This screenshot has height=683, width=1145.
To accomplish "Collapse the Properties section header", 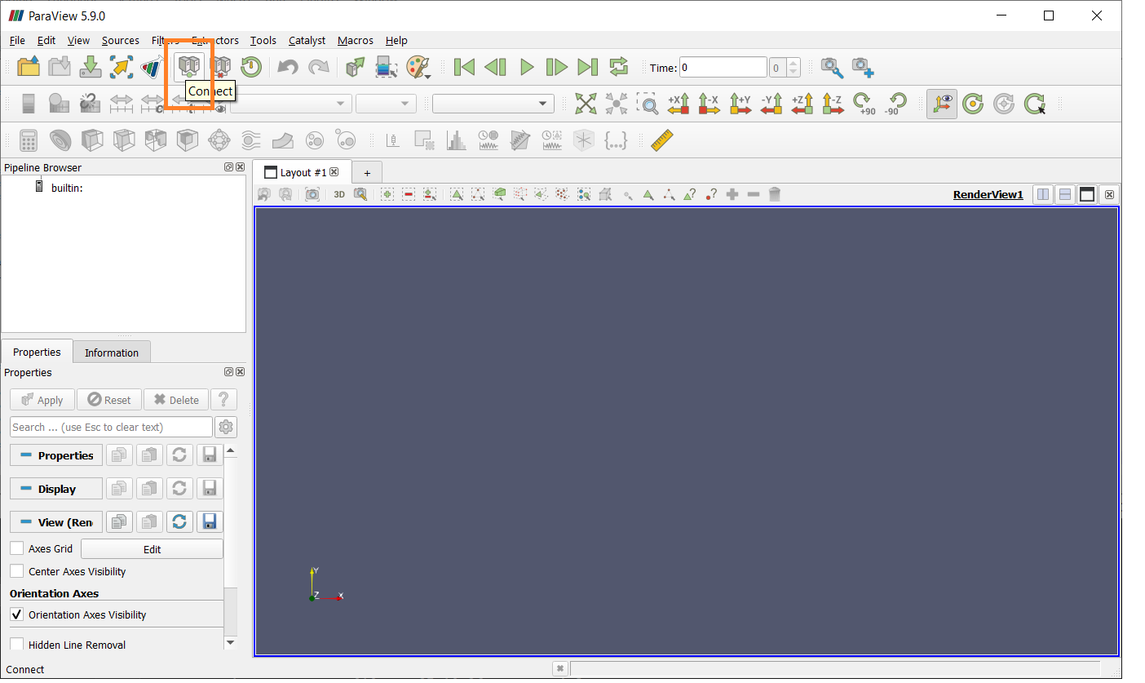I will [x=56, y=455].
